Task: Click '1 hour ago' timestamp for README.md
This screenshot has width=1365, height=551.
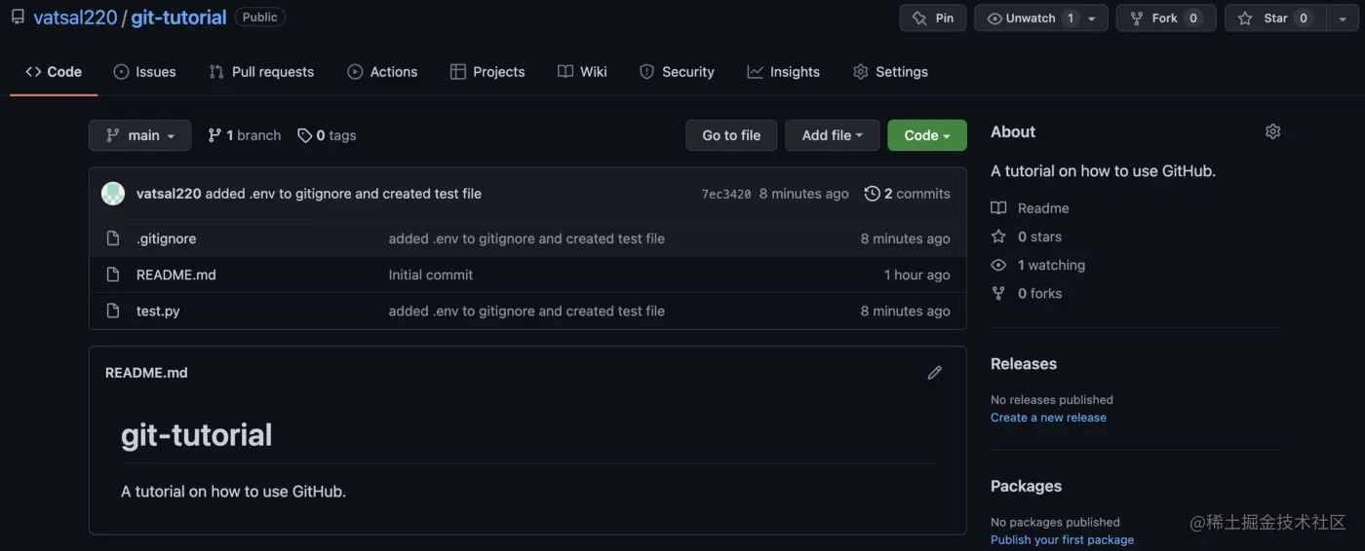Action: tap(916, 275)
